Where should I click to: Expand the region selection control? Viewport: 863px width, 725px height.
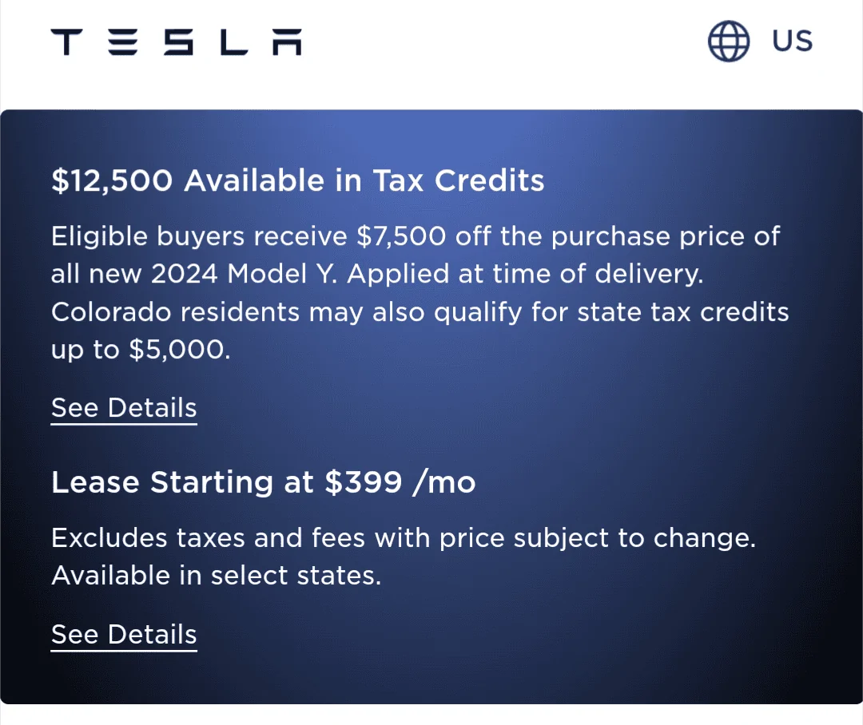pyautogui.click(x=759, y=42)
